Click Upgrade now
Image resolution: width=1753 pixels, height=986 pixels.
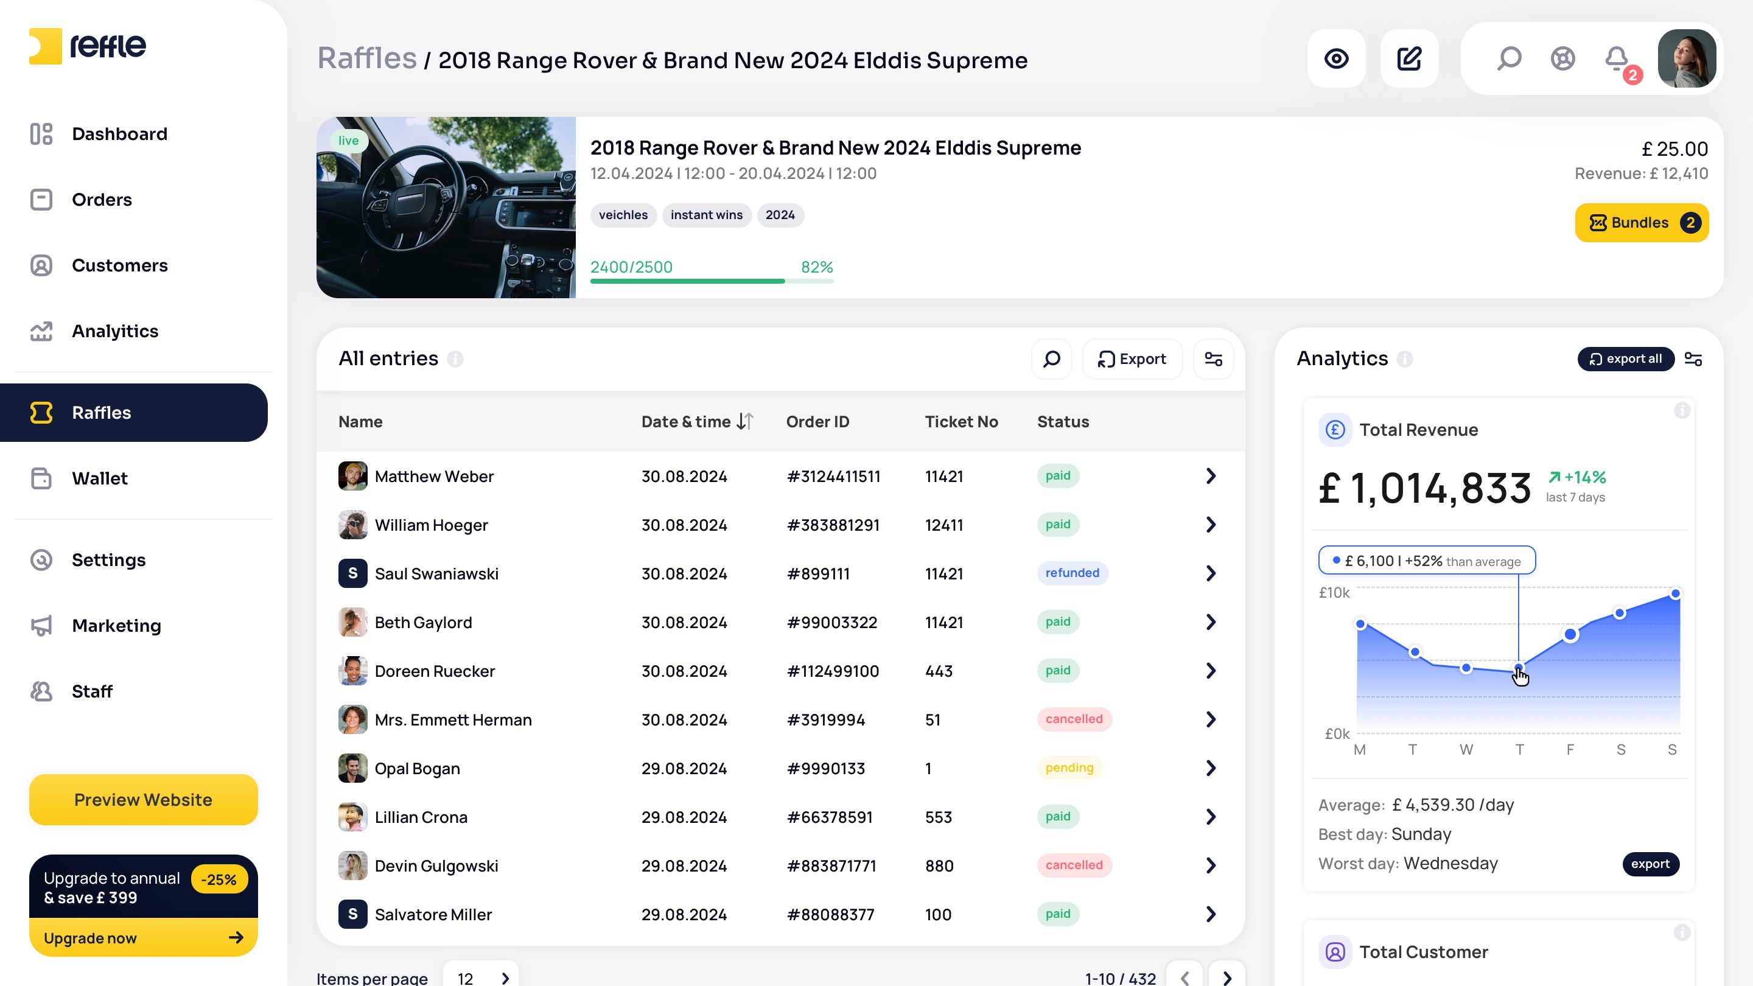[144, 938]
